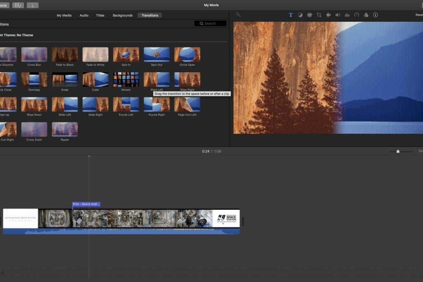Open the Titles tab
Image resolution: width=423 pixels, height=282 pixels.
tap(100, 15)
